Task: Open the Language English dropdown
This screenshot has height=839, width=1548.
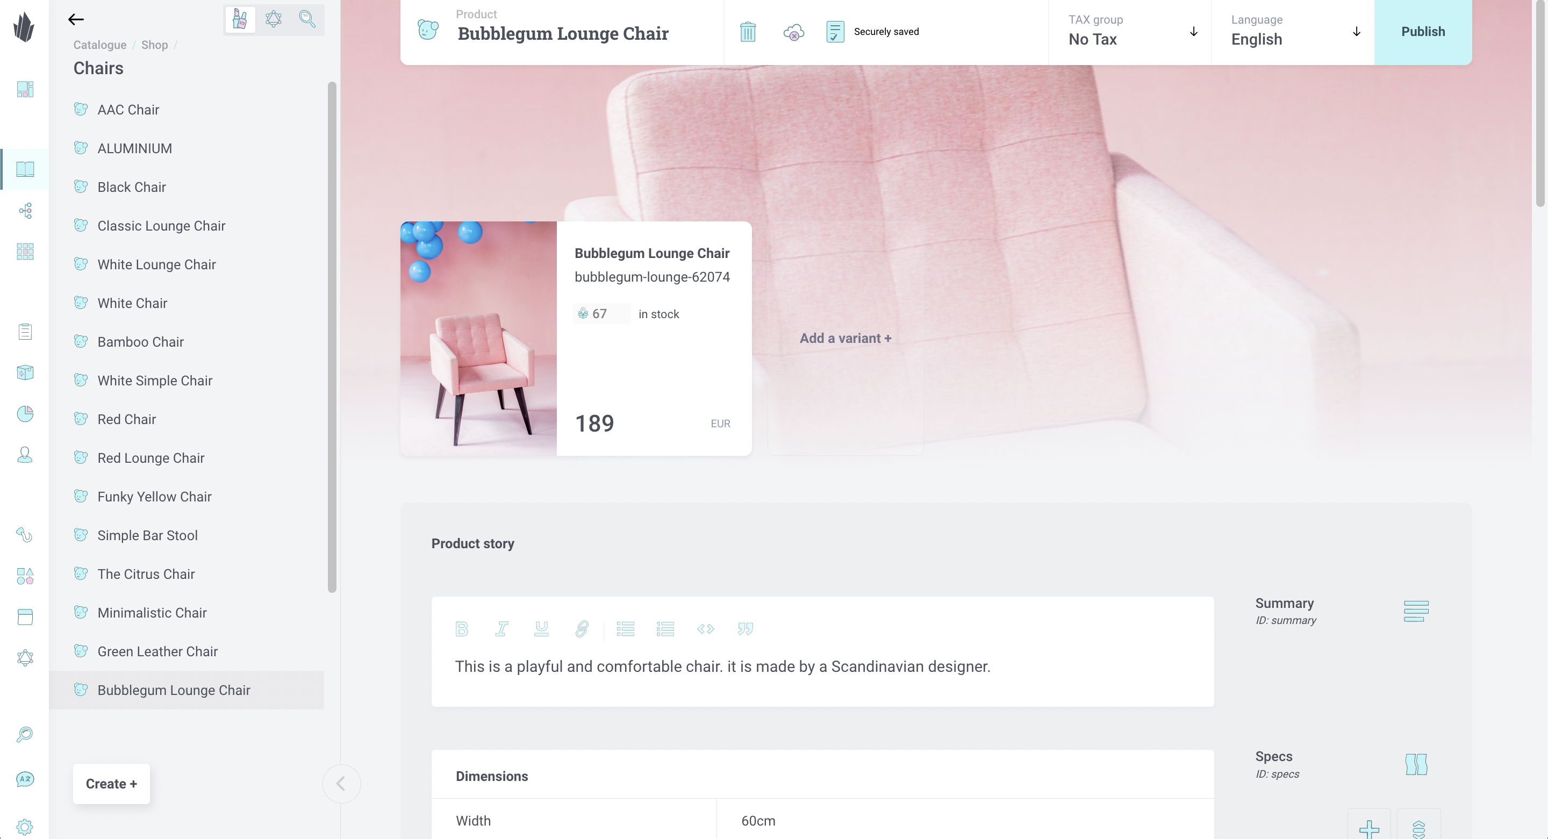Action: pos(1293,32)
